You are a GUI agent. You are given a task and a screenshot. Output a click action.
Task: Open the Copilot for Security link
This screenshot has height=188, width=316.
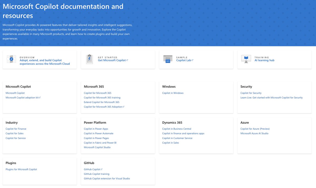click(x=251, y=93)
